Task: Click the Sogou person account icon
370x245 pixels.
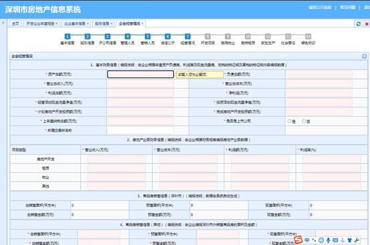Action: 343,240
